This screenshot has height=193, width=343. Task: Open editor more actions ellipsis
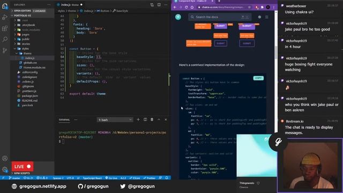(166, 5)
